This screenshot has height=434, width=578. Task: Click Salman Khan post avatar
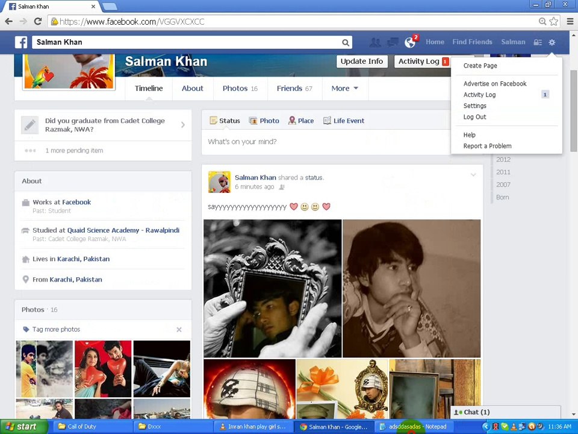click(219, 182)
